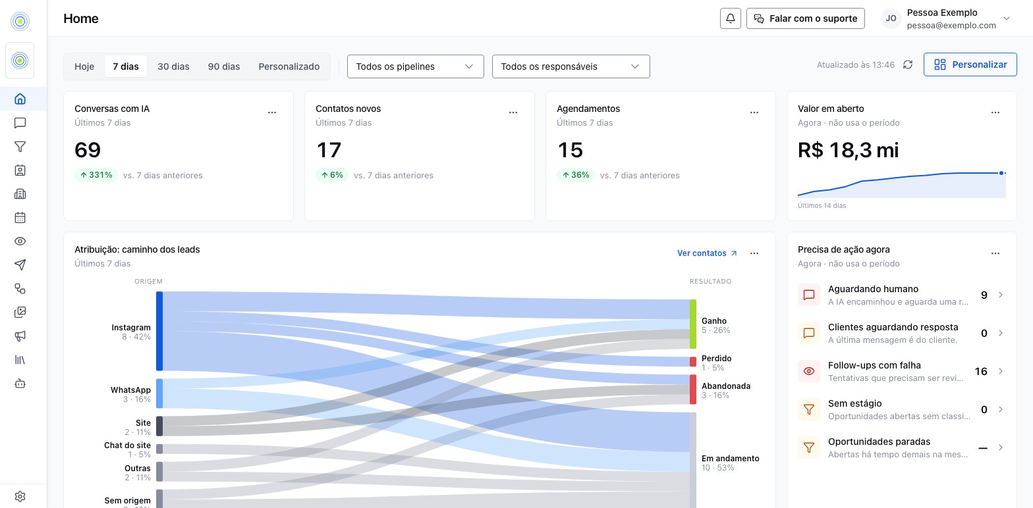1033x508 pixels.
Task: Open the Aguardando humano row
Action: [x=902, y=295]
